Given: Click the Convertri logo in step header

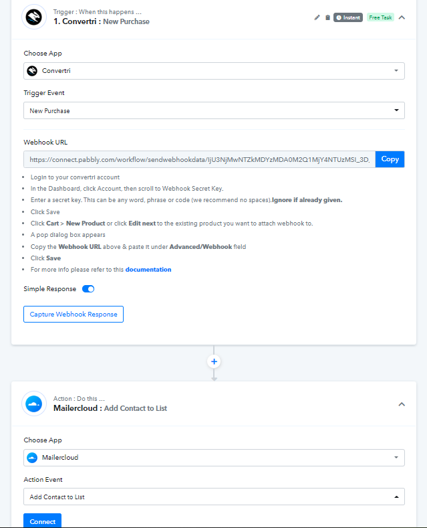Looking at the screenshot, I should [x=34, y=17].
